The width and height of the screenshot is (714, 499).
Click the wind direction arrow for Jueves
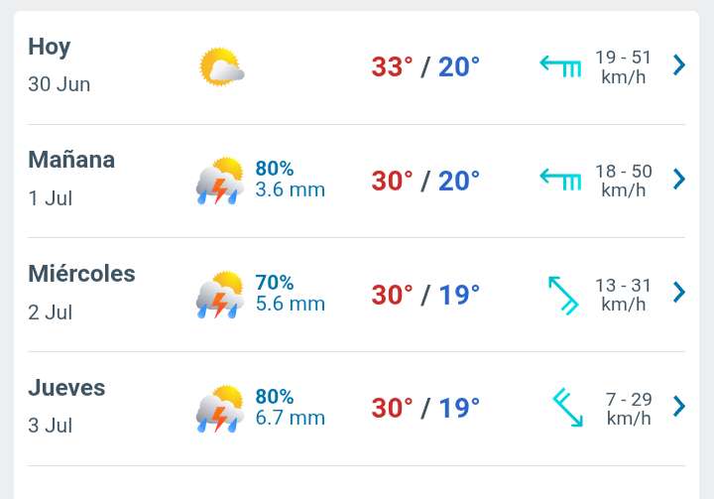(568, 408)
